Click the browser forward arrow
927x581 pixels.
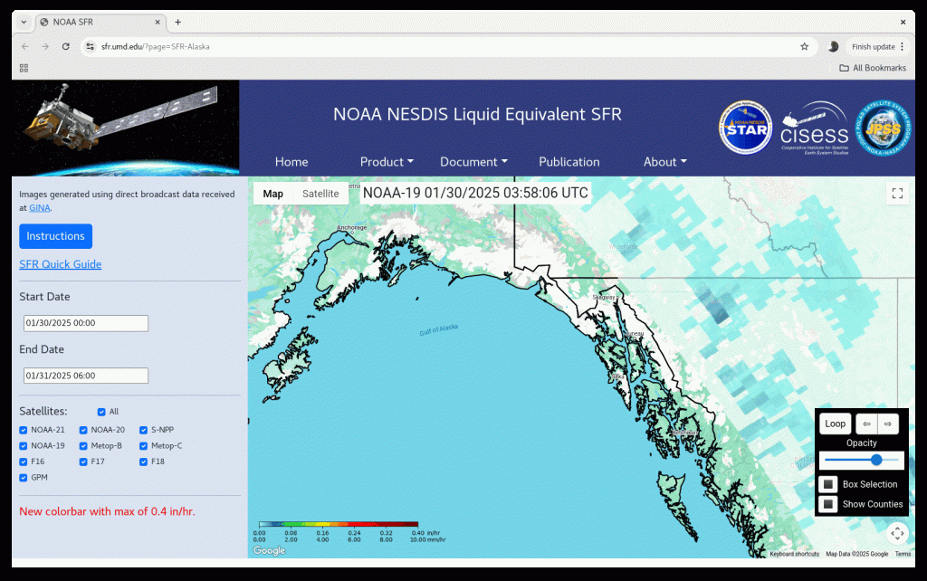click(45, 47)
